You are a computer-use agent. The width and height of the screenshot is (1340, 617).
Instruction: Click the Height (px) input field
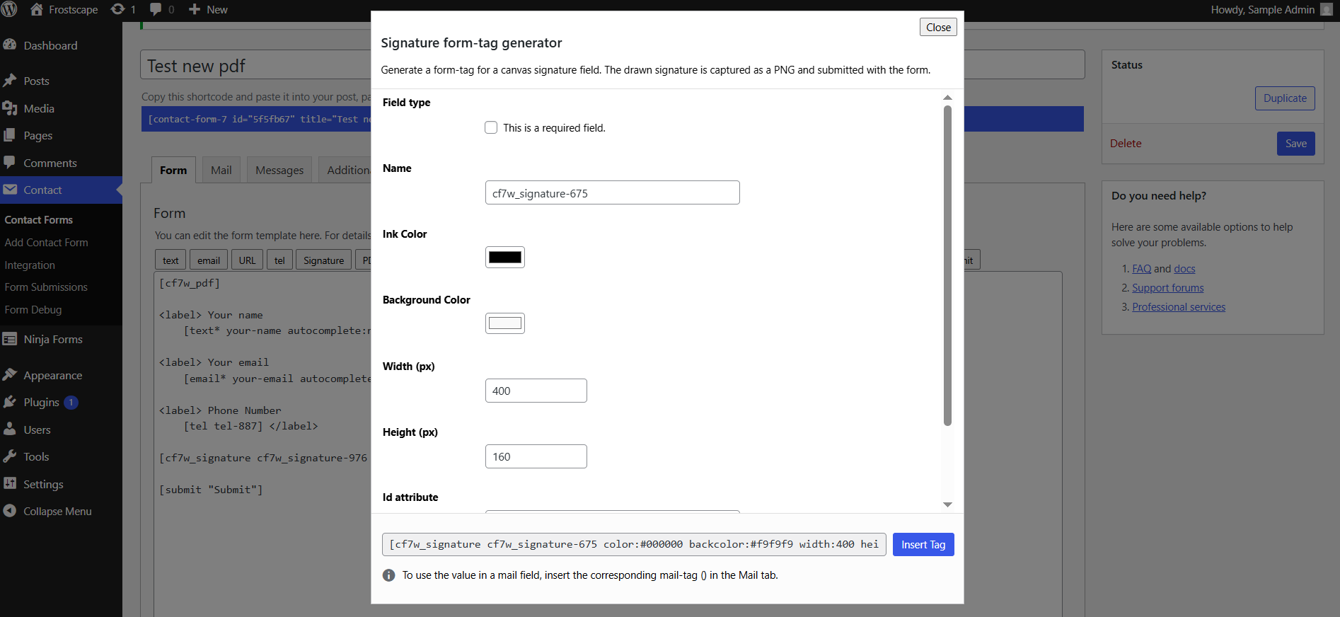click(536, 456)
